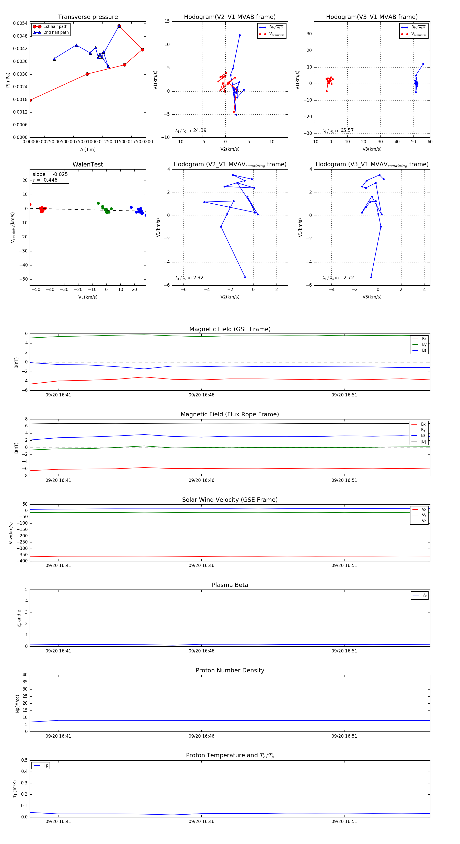Click the 'Vsw(km/s)' y-axis label

coord(11,533)
